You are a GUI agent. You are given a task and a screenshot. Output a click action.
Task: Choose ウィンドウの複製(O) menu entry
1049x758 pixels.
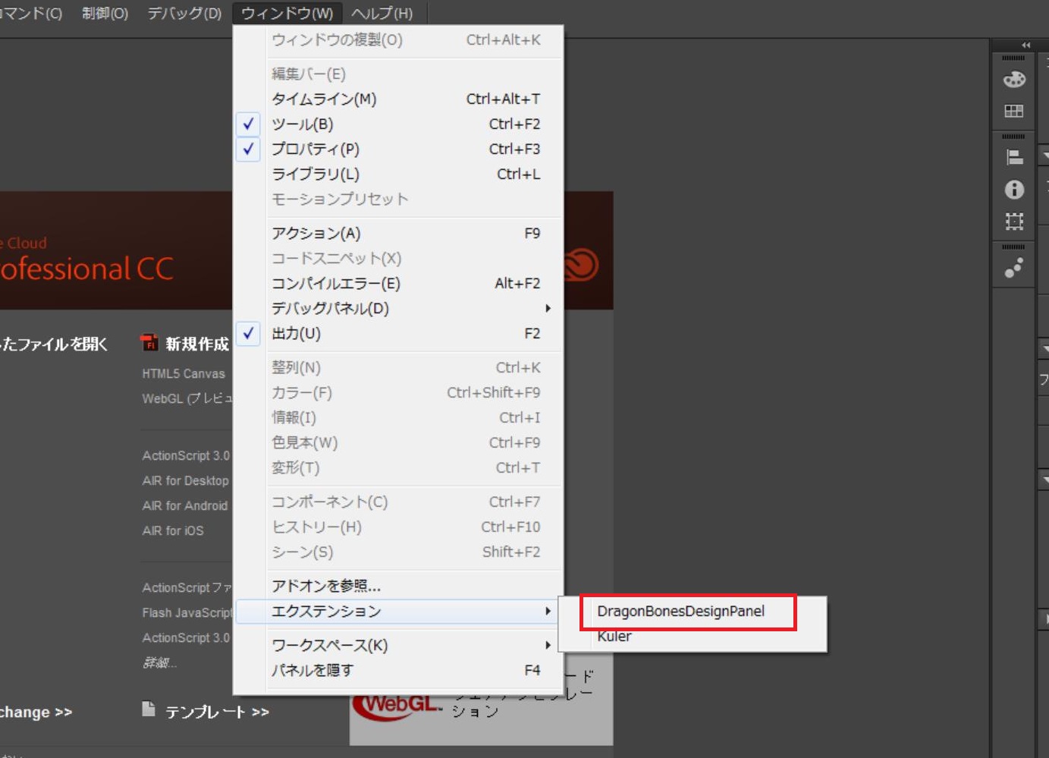coord(399,39)
